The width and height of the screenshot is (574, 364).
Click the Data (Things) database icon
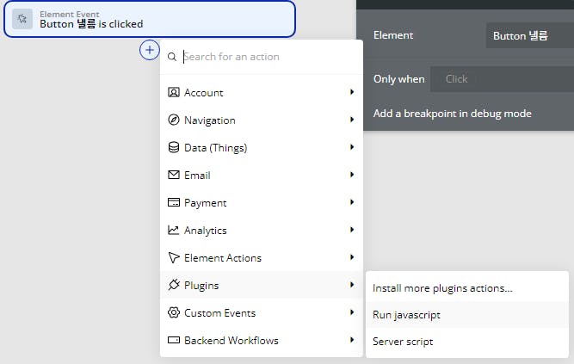174,147
